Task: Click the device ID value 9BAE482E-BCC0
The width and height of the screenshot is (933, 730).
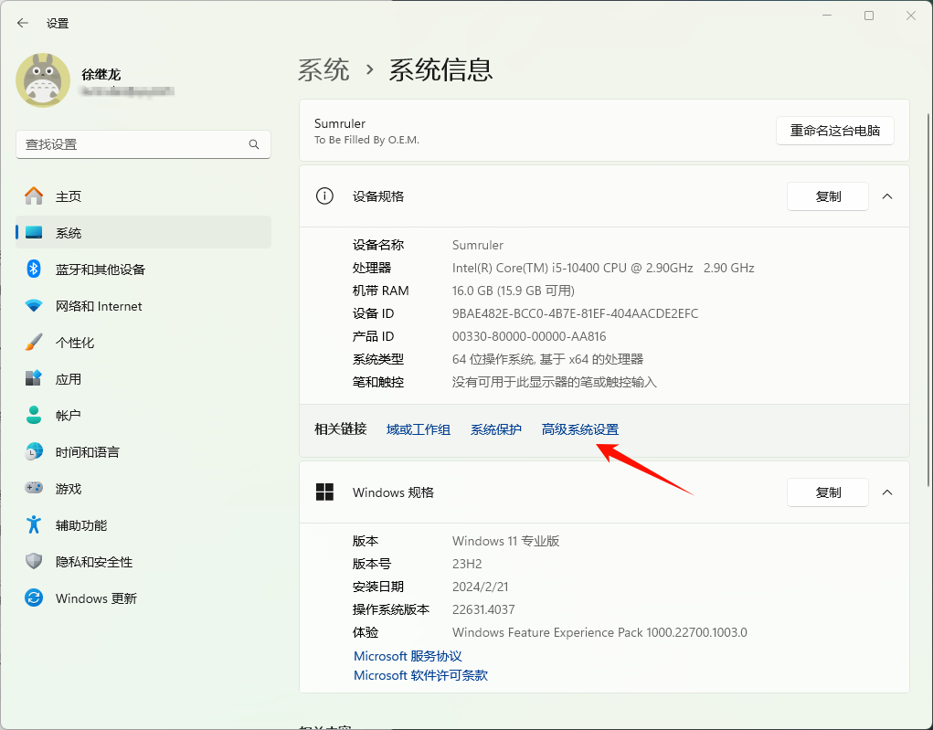Action: [575, 313]
